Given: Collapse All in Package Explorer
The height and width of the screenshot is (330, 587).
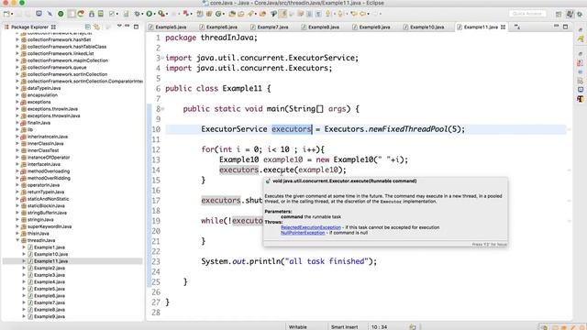Looking at the screenshot, I should (88, 27).
